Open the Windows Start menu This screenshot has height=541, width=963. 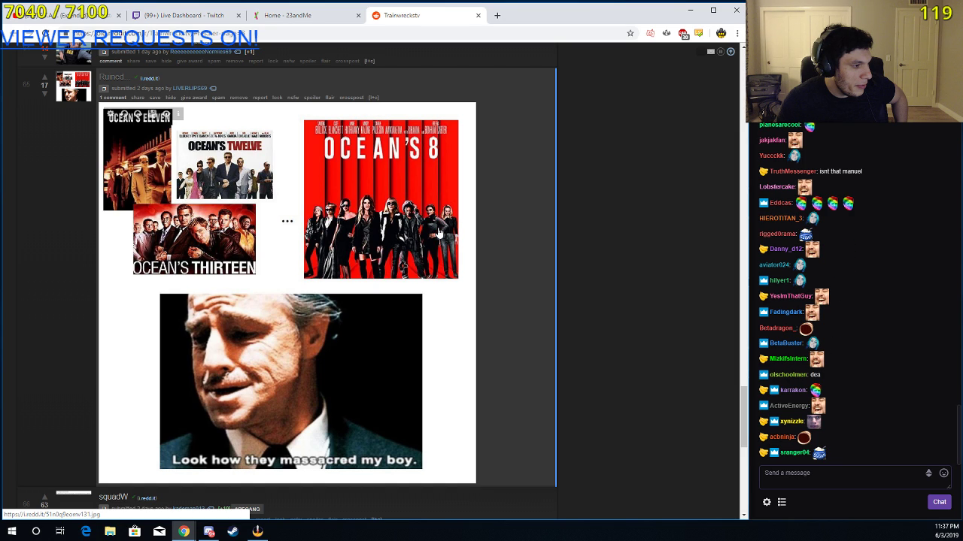(12, 531)
